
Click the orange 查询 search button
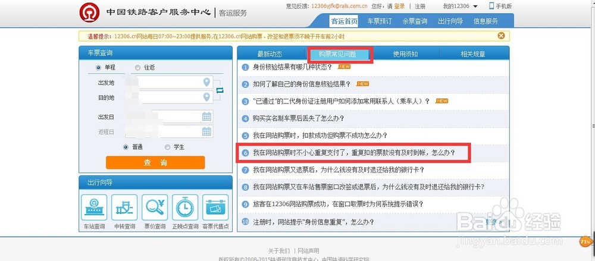(155, 163)
